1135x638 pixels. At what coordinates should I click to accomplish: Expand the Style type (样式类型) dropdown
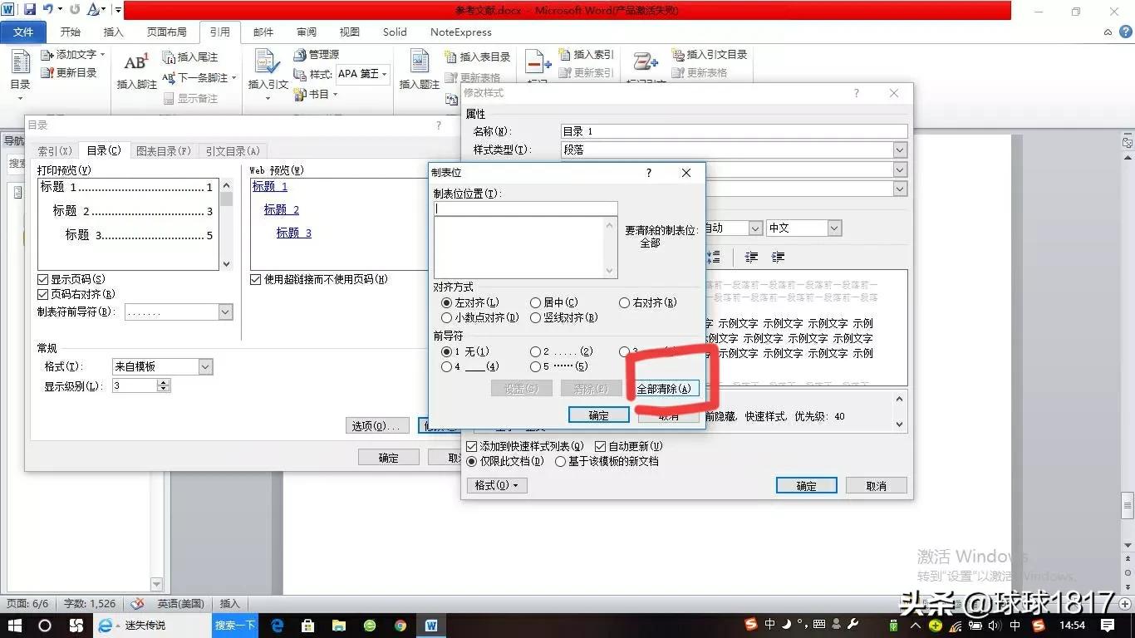(900, 150)
